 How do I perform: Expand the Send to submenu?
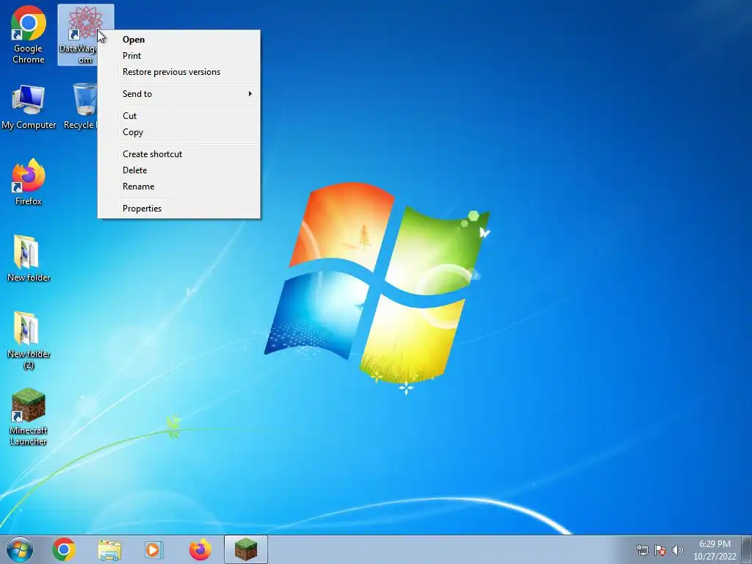pos(179,94)
